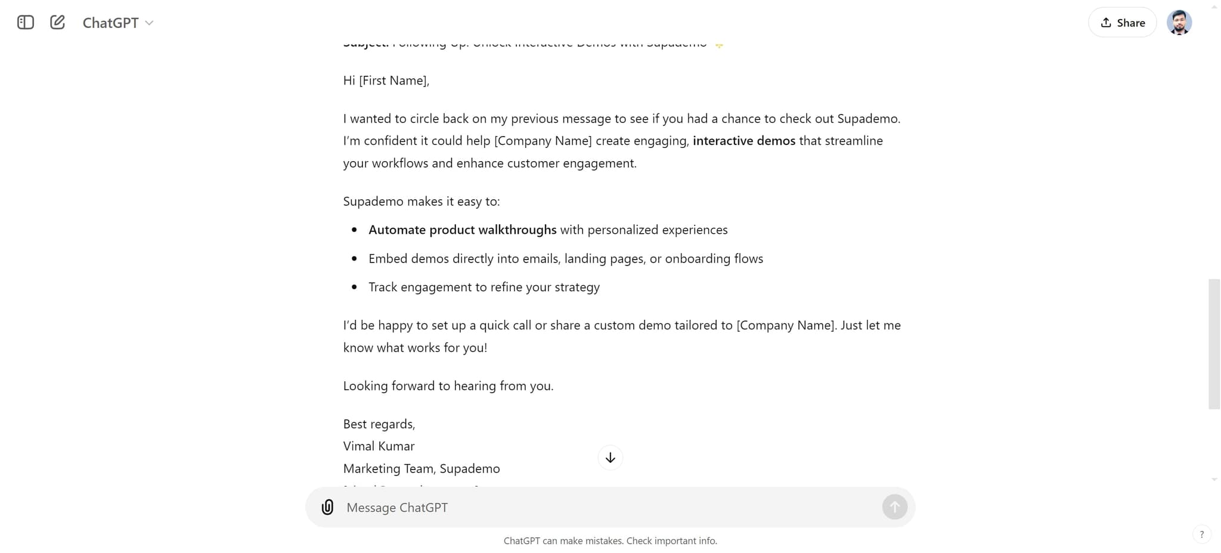
Task: Click the scrollbar's top arrow
Action: pos(1214,8)
